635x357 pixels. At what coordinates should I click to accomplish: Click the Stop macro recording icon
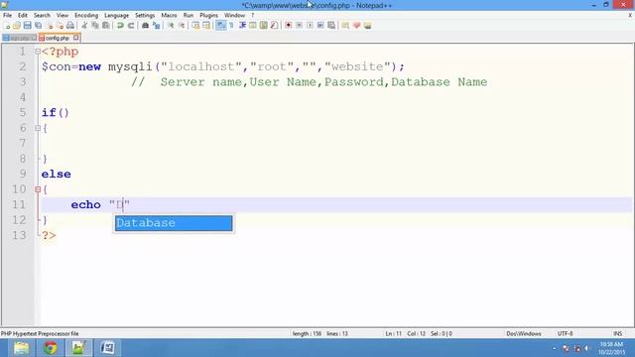(300, 26)
